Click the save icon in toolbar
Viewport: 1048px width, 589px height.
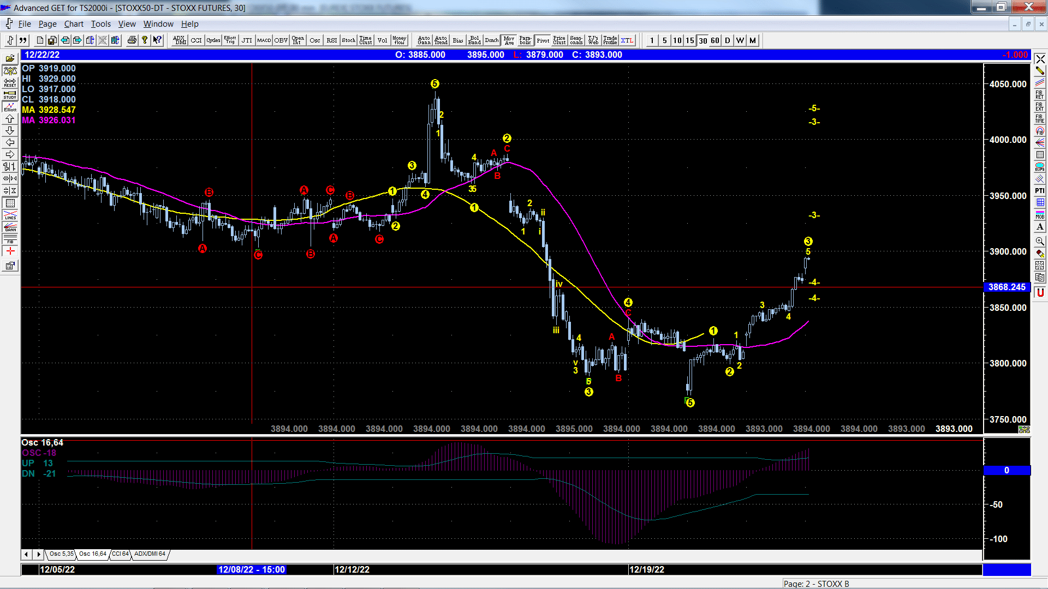click(52, 40)
